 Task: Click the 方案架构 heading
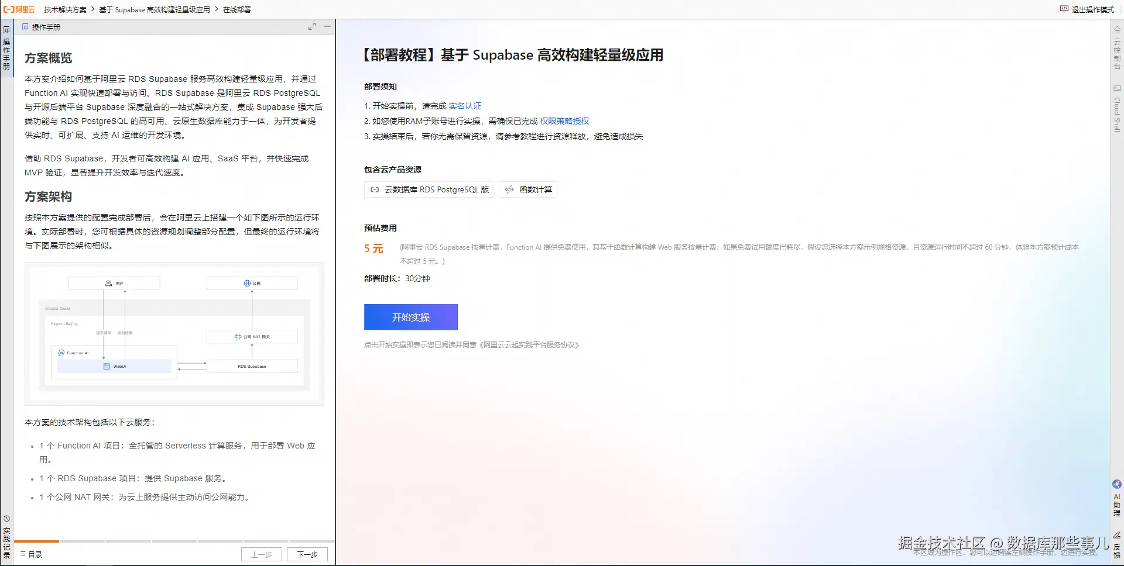49,196
